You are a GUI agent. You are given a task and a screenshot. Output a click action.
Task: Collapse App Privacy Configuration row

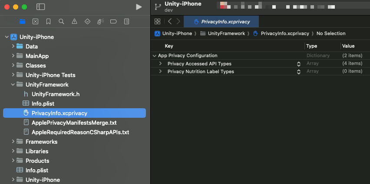click(154, 56)
